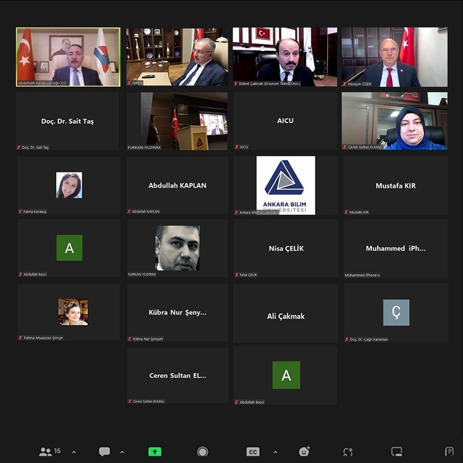Select Hüseyin ÖZER's video tile
This screenshot has height=463, width=463.
394,57
